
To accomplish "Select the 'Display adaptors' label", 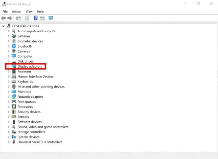I will (x=30, y=66).
